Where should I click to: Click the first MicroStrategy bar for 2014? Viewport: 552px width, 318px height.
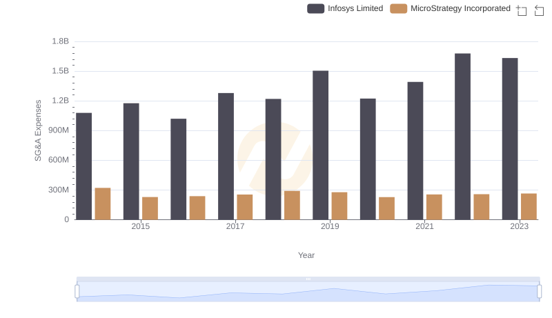click(x=103, y=203)
